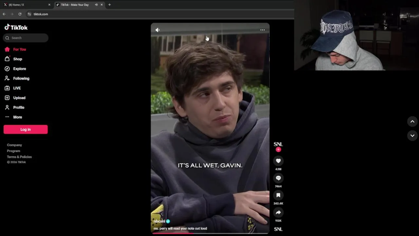Viewport: 419px width, 236px height.
Task: Click the Log in button
Action: click(26, 129)
